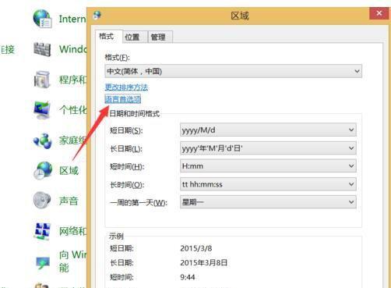Viewport: 391px width, 288px height.
Task: Open the 个性化 control panel item label
Action: (x=73, y=110)
